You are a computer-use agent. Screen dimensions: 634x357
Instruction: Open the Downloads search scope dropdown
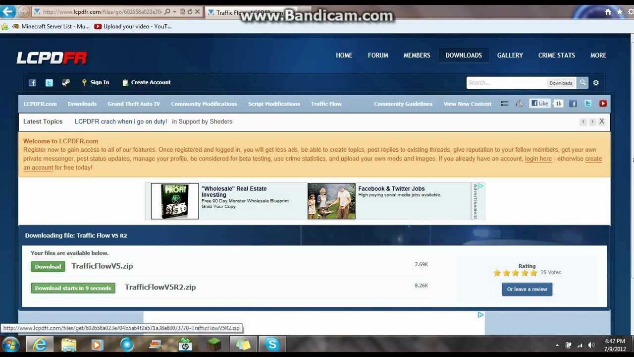click(561, 83)
